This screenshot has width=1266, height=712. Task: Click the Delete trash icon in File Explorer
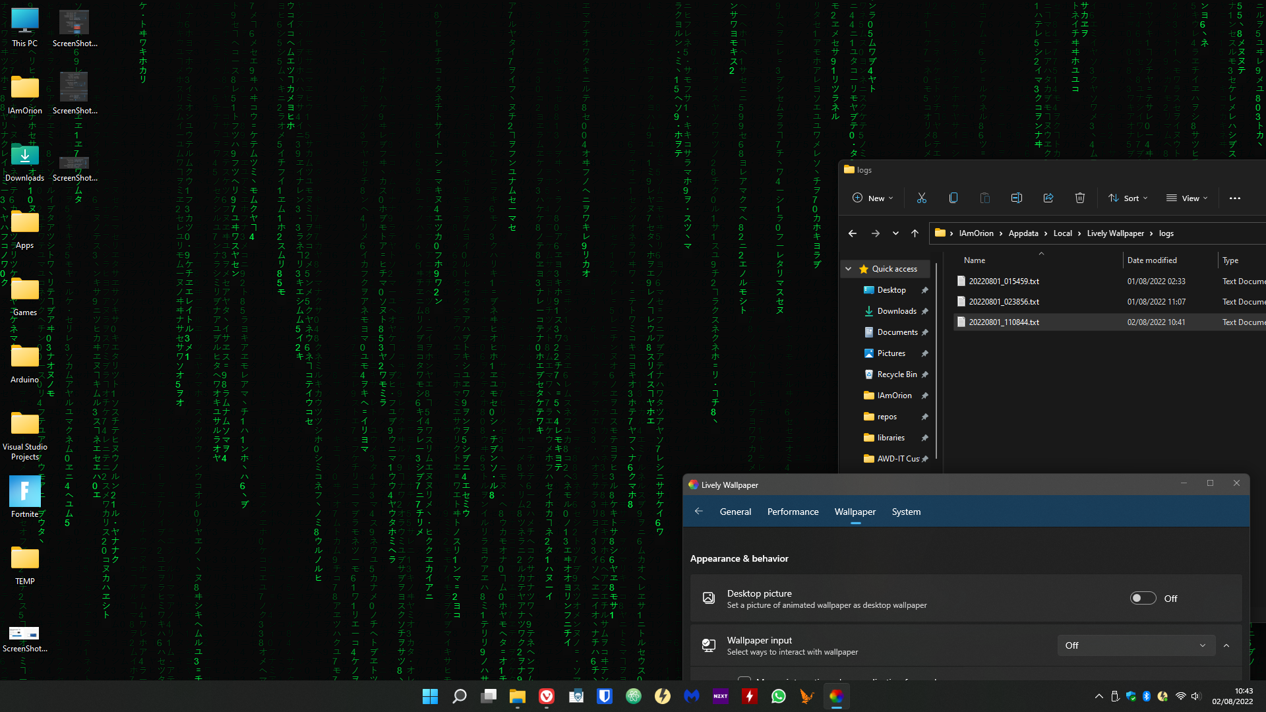tap(1079, 198)
